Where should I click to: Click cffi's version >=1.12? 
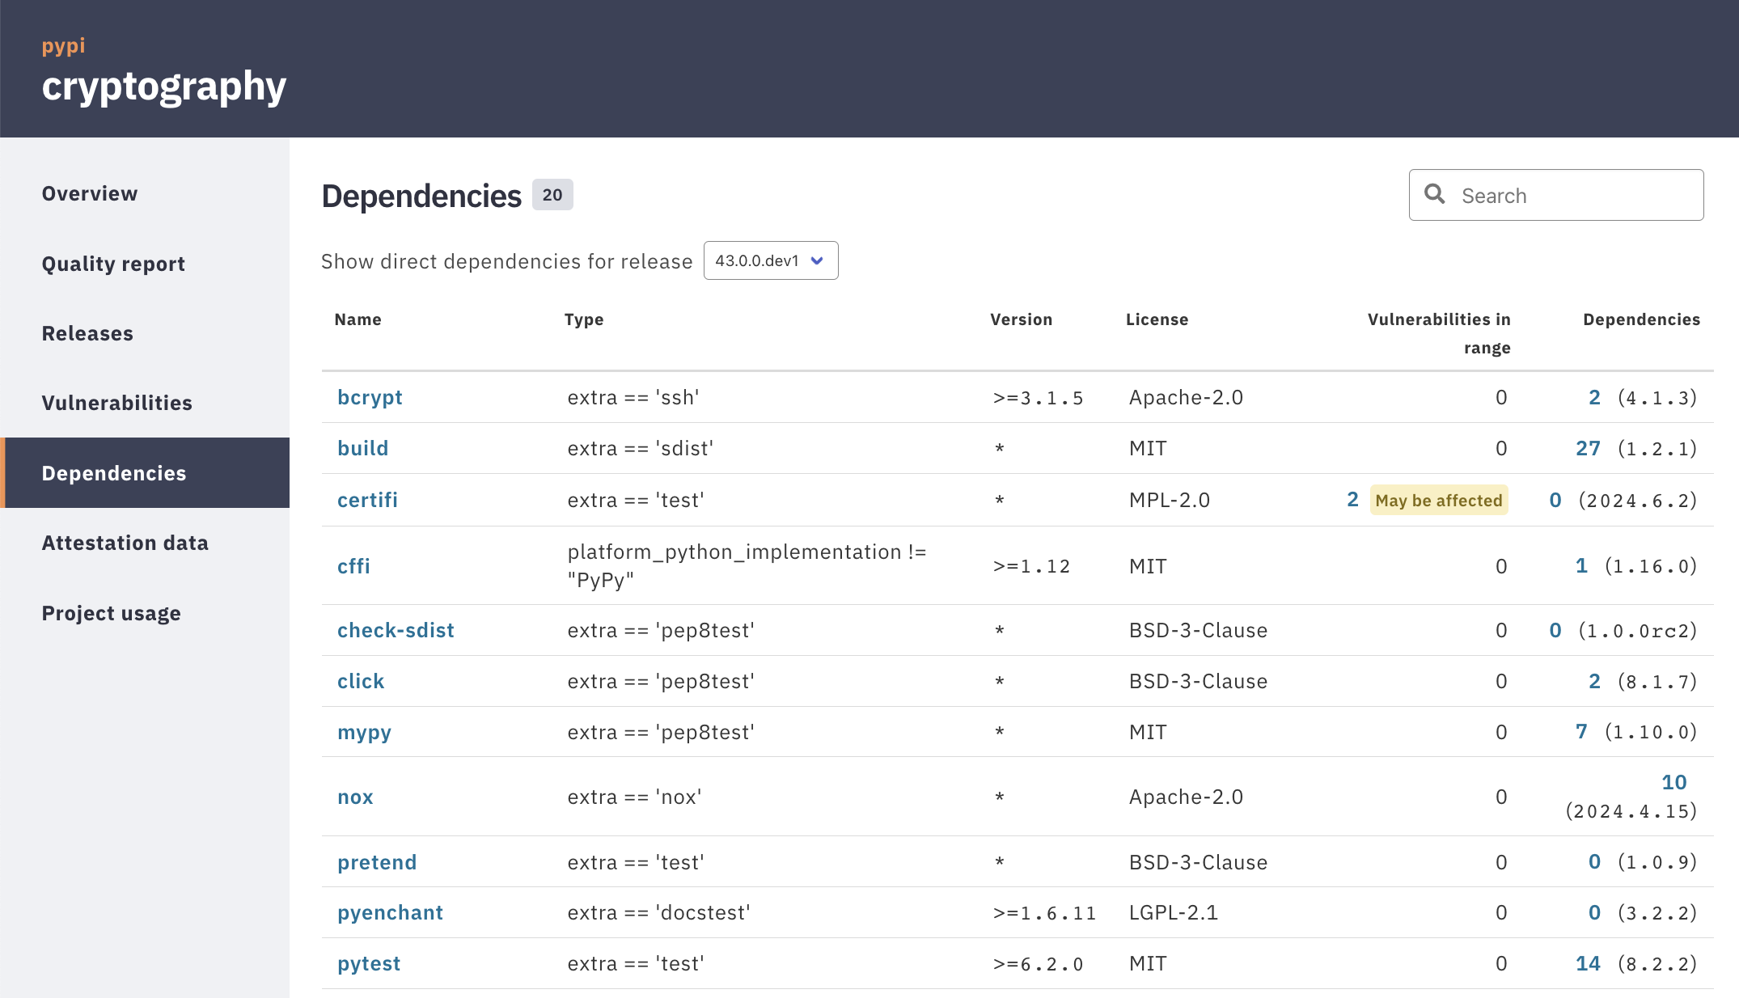click(1031, 567)
